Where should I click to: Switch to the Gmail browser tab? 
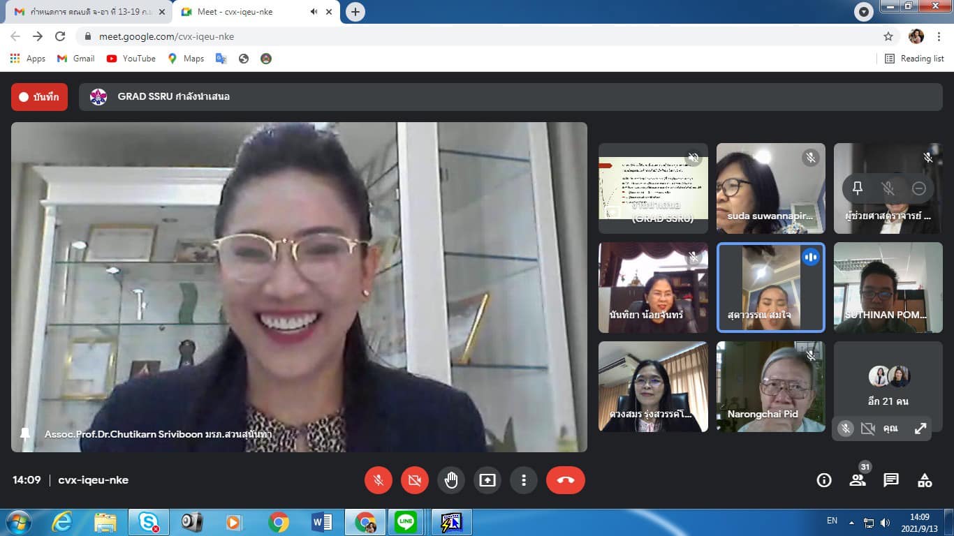pos(87,12)
